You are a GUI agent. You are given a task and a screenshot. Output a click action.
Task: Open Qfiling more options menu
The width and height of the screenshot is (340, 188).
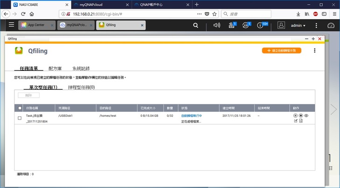pos(314,51)
